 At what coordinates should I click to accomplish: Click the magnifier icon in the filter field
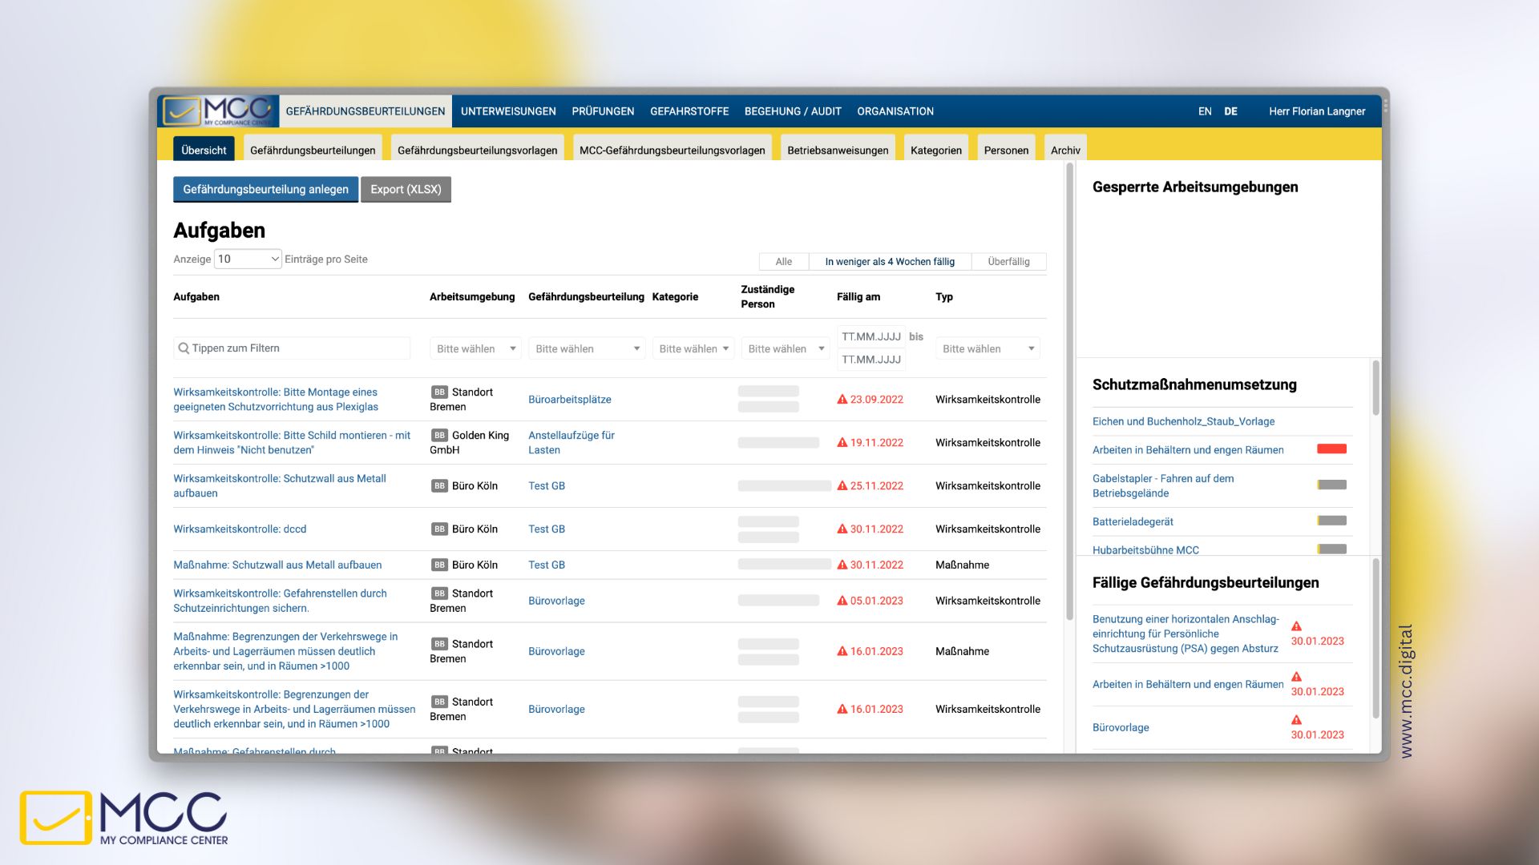[183, 348]
